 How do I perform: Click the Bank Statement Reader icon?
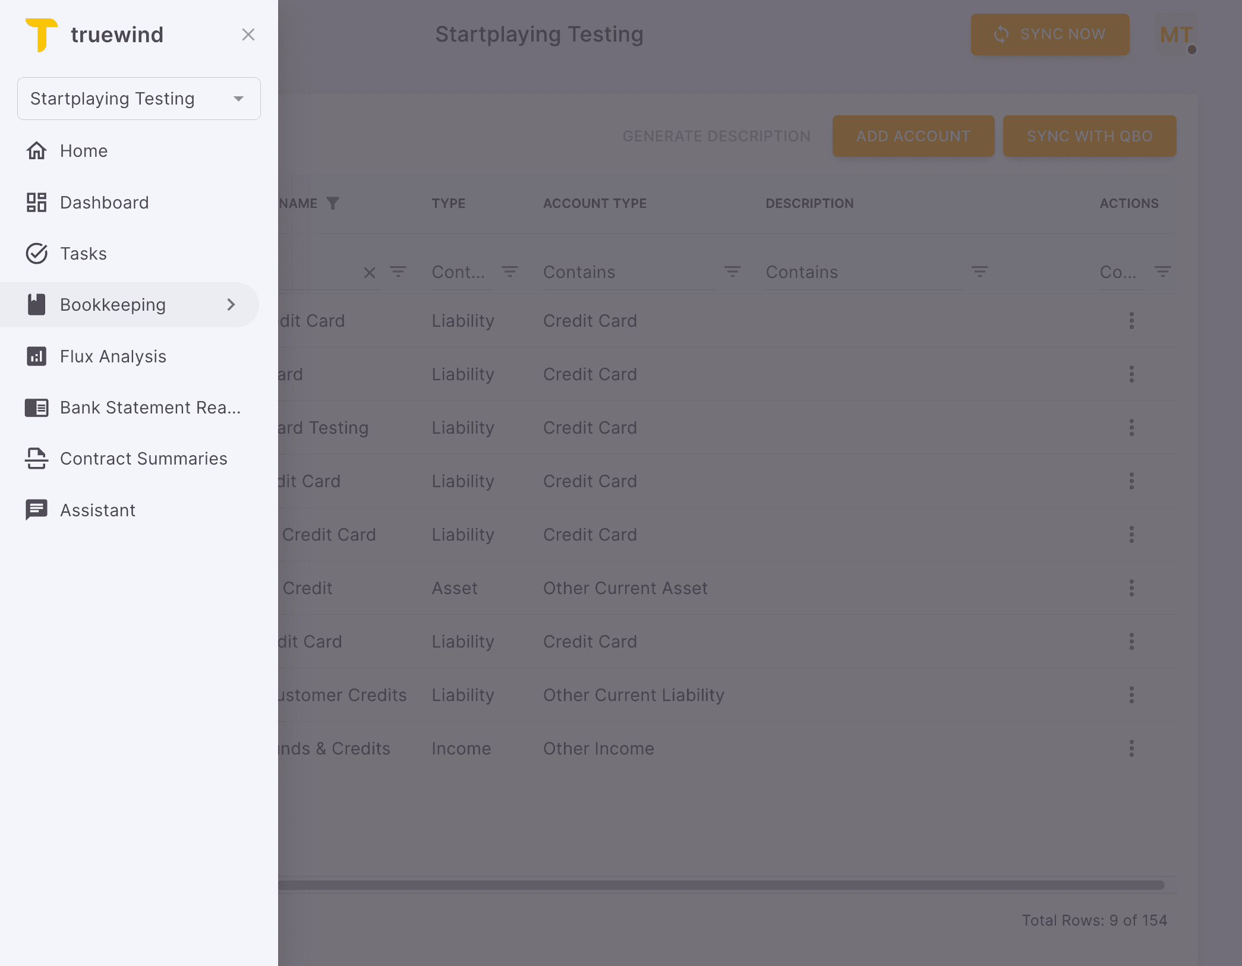coord(37,408)
